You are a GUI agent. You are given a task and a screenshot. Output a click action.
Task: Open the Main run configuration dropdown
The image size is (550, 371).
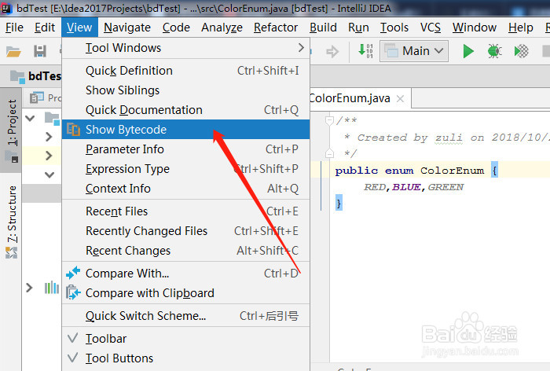pos(414,51)
